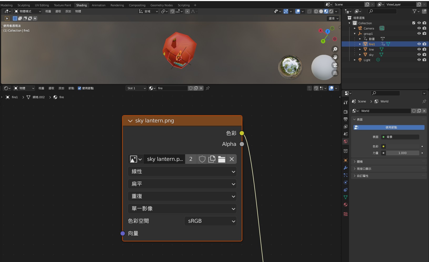Switch to the Animation workspace tab
Viewport: 429px width, 262px height.
[x=98, y=5]
